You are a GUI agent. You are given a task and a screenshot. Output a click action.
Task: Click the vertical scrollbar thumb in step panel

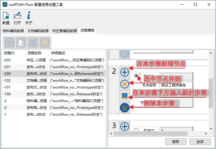tap(210, 93)
